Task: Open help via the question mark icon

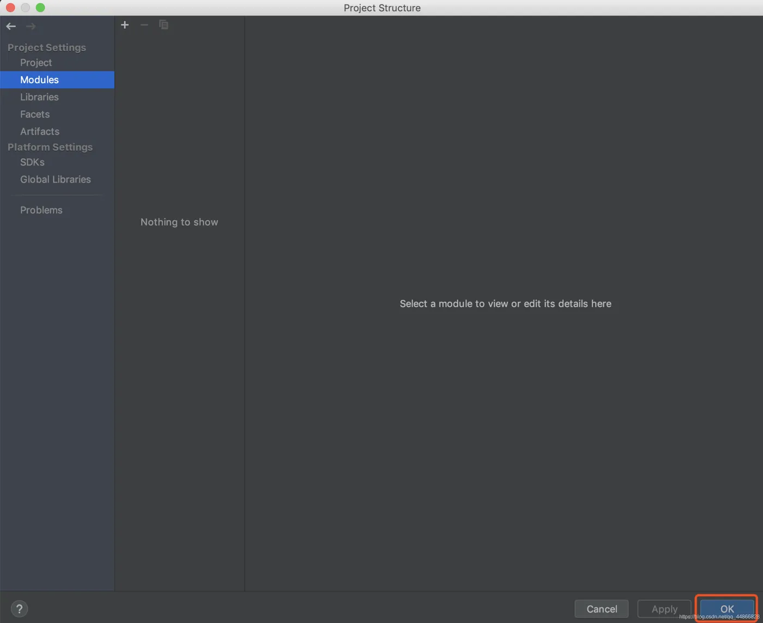Action: (19, 609)
